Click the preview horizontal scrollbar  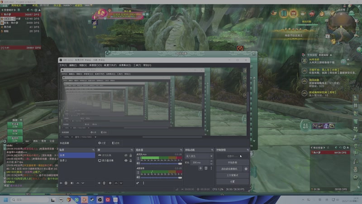pyautogui.click(x=172, y=137)
